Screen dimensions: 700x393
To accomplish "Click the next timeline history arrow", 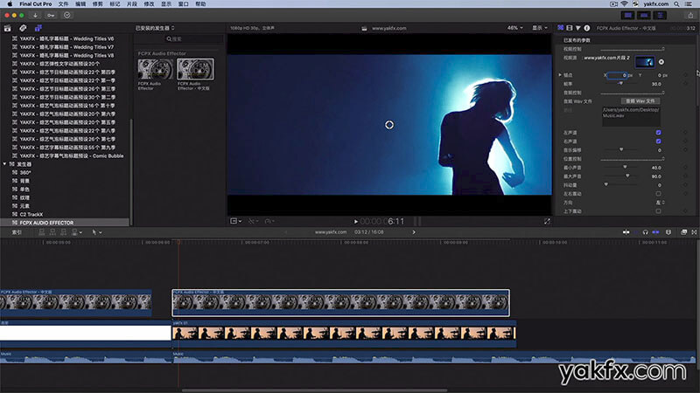I will point(414,232).
